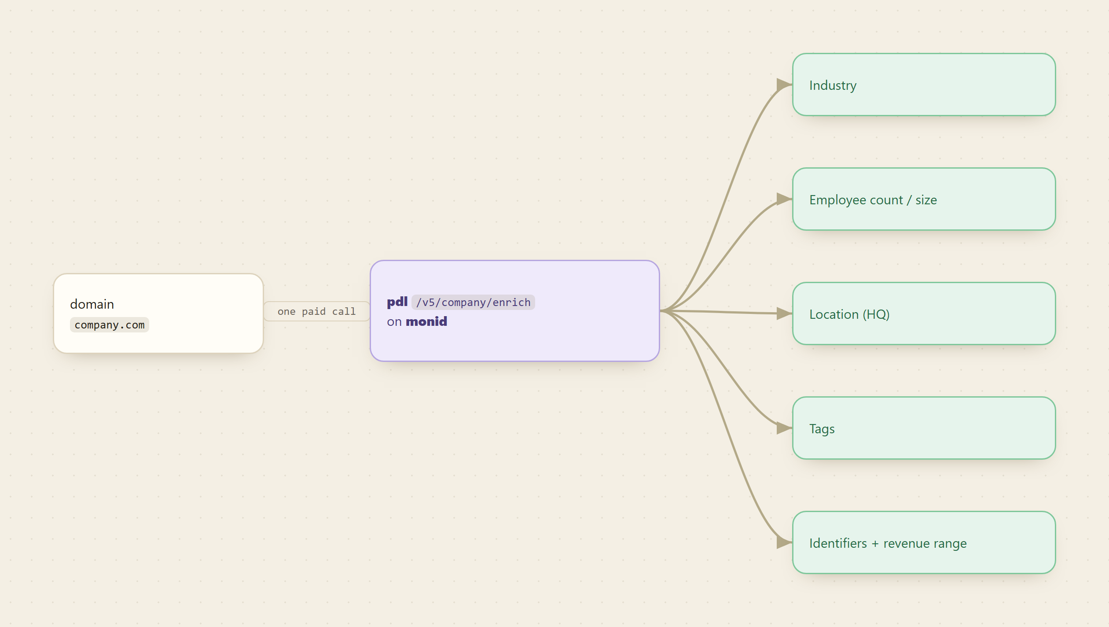Select the Tags output node

[x=924, y=428]
